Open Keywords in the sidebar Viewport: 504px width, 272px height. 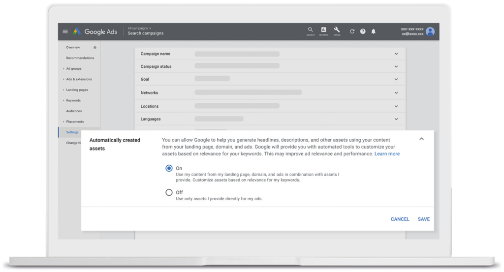tap(73, 100)
